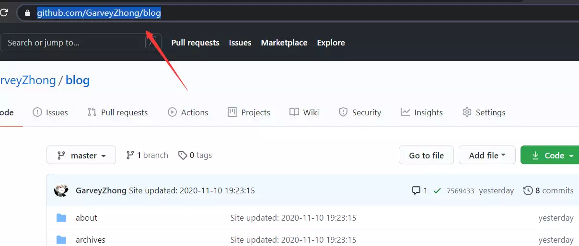The height and width of the screenshot is (246, 579).
Task: Open the blog repository name link
Action: pyautogui.click(x=78, y=80)
